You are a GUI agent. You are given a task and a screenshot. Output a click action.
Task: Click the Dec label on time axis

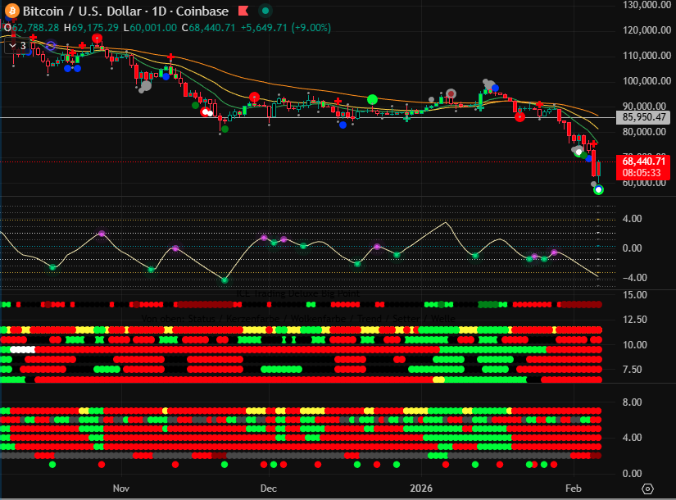click(x=268, y=488)
